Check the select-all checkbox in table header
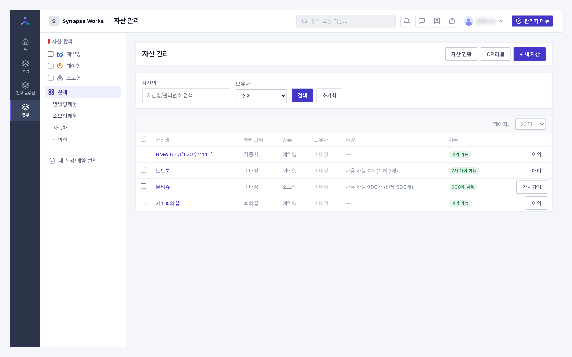 pos(143,139)
